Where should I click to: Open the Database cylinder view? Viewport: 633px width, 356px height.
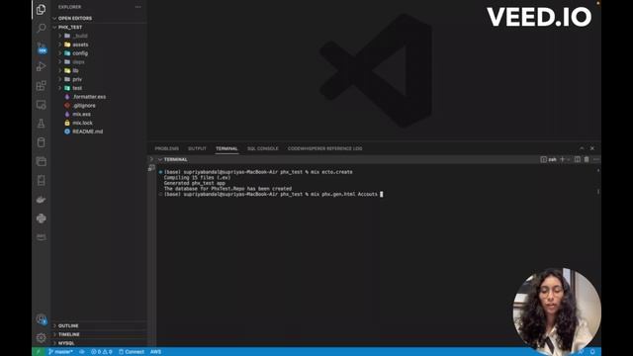click(41, 142)
